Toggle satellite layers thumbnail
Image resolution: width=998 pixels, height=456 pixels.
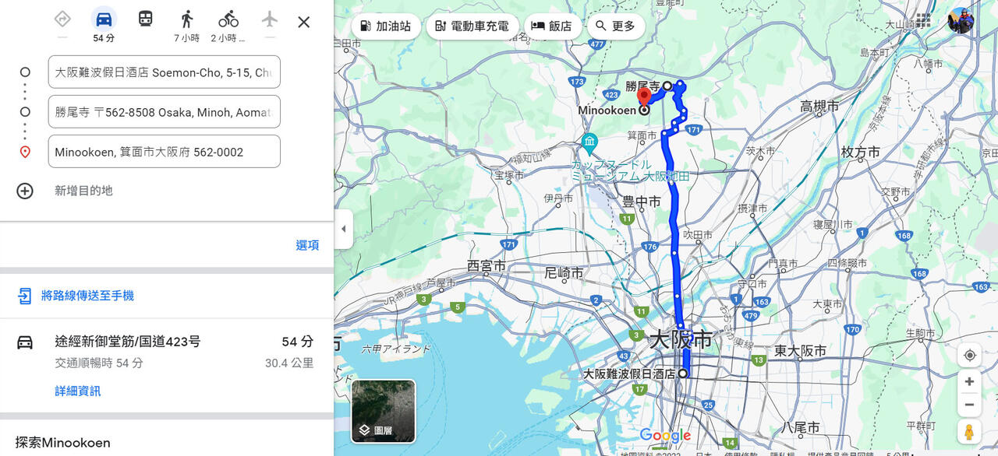pyautogui.click(x=383, y=411)
